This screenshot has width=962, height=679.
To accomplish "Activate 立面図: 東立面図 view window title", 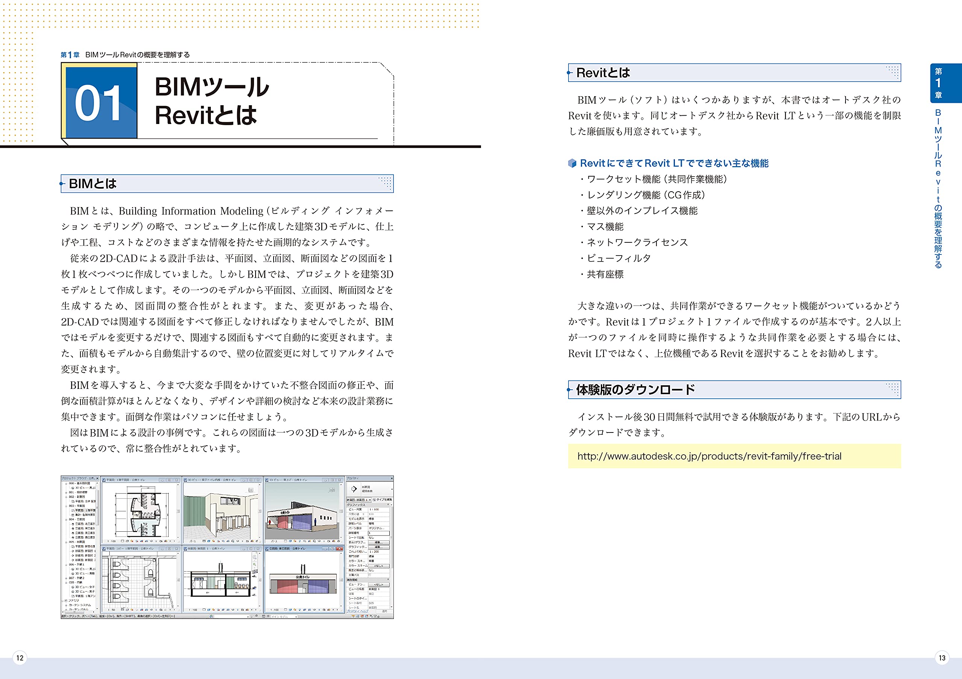I will [x=287, y=549].
